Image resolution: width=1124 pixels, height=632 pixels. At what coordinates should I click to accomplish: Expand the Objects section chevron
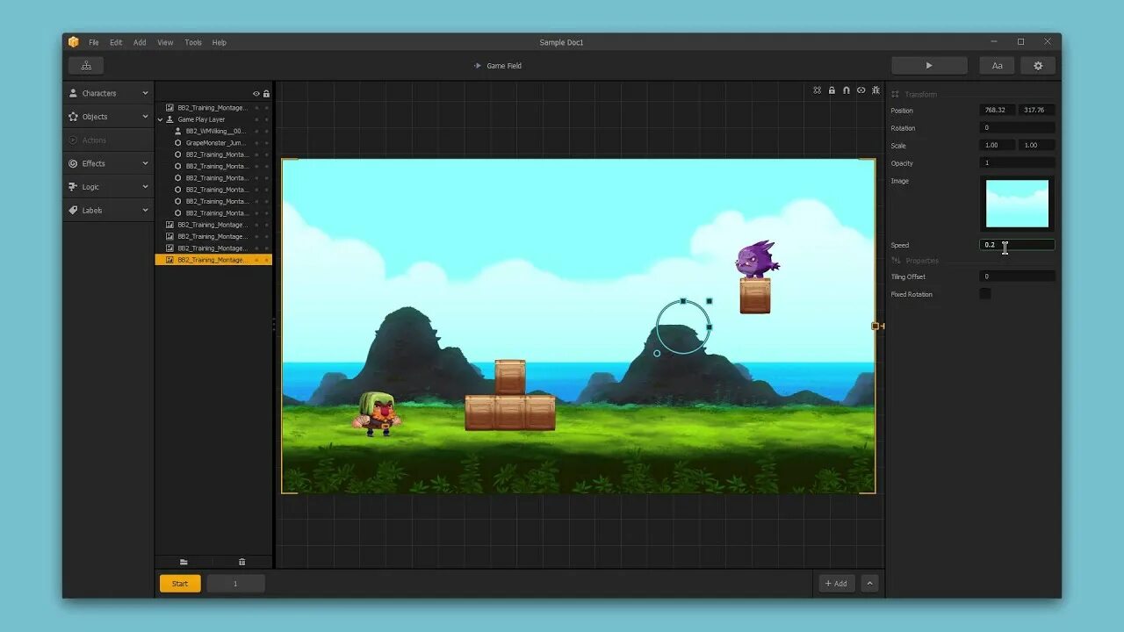coord(145,117)
